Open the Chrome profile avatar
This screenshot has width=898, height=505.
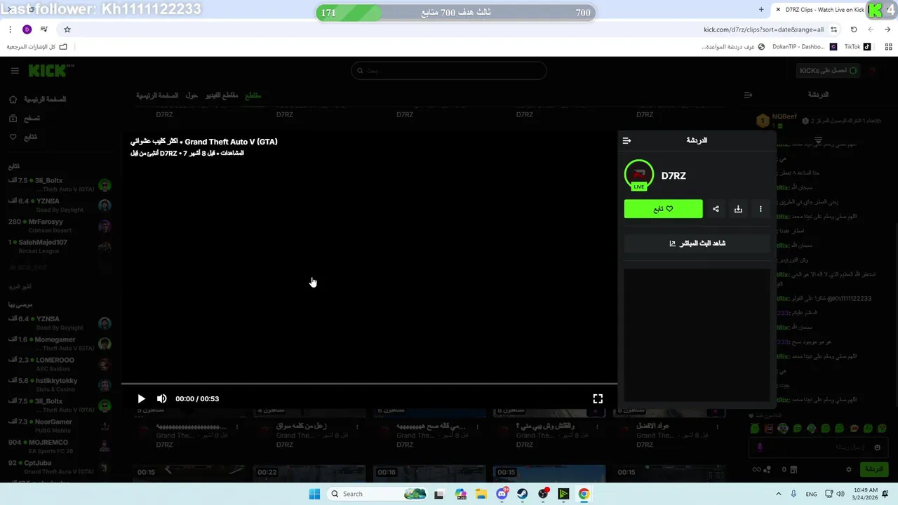click(27, 29)
